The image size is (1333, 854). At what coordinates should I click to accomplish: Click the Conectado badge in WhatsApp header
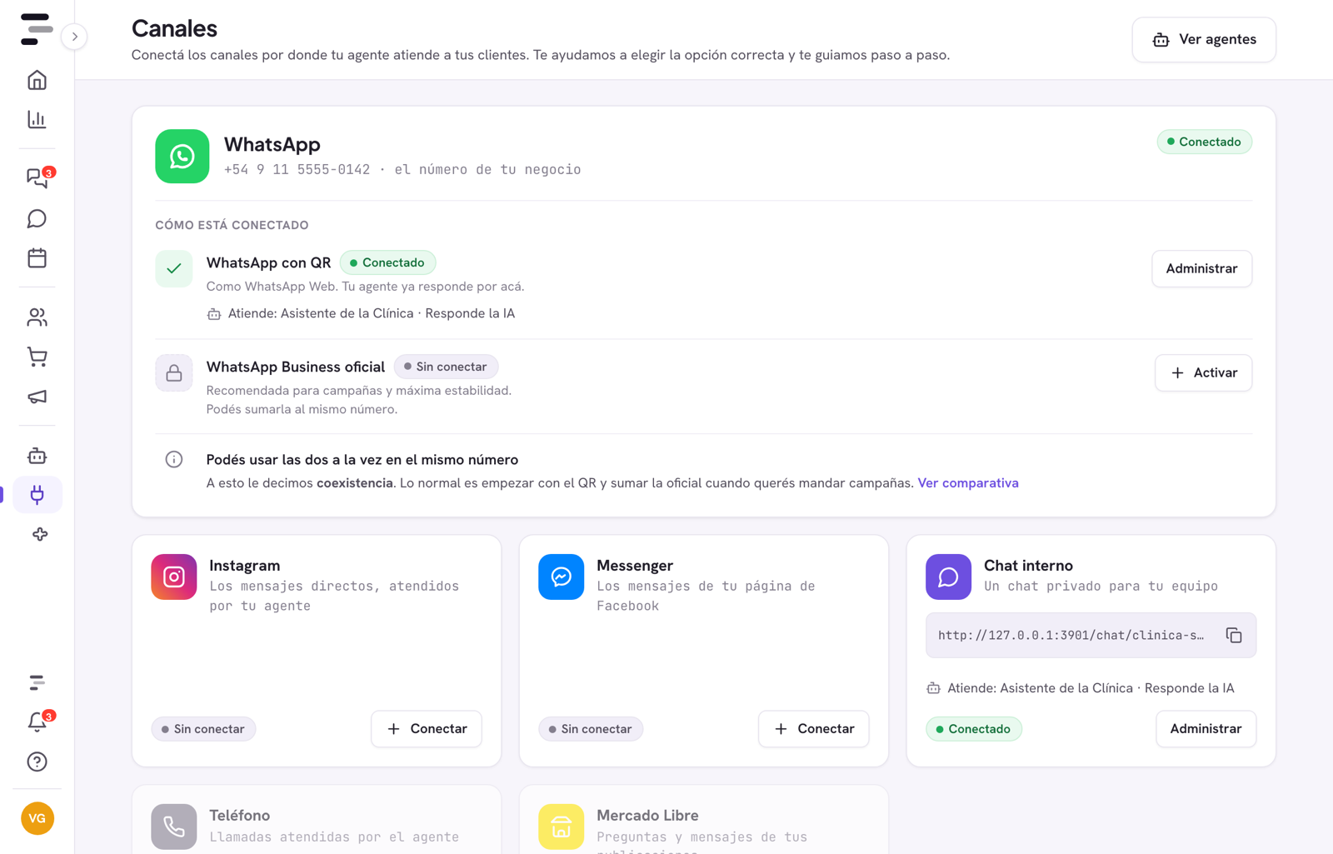point(1204,142)
